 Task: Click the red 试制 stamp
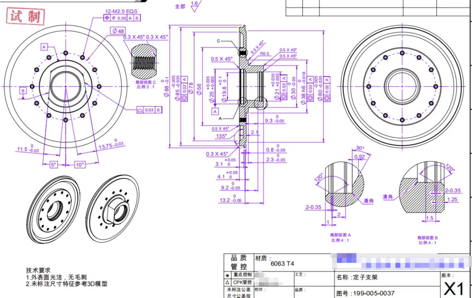pyautogui.click(x=25, y=17)
